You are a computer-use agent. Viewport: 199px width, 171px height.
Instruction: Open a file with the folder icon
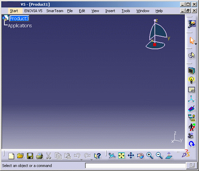click(x=20, y=156)
